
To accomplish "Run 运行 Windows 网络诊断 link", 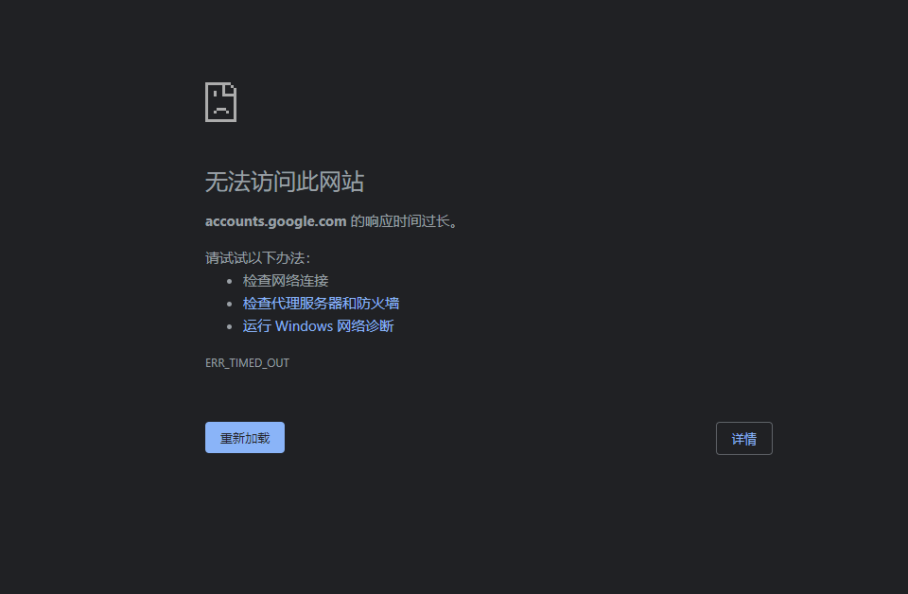I will 318,326.
